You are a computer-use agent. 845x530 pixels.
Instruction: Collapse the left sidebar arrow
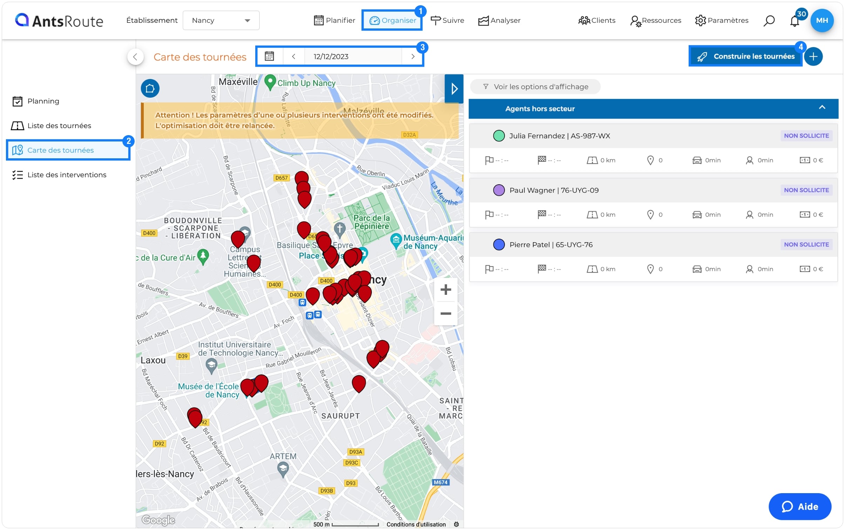(135, 57)
